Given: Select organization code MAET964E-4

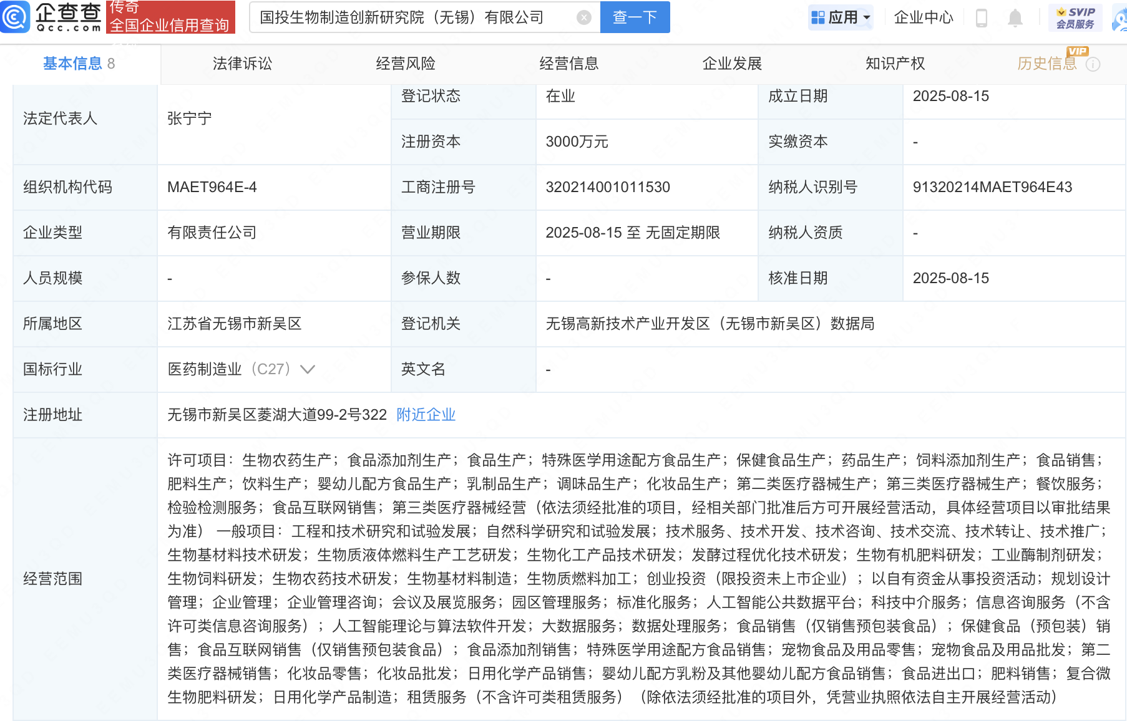Looking at the screenshot, I should (x=212, y=187).
